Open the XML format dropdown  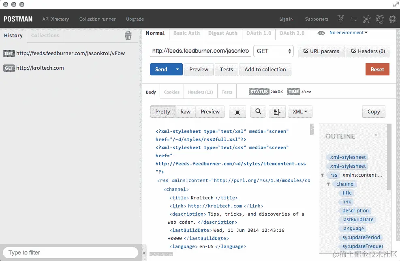click(x=300, y=112)
